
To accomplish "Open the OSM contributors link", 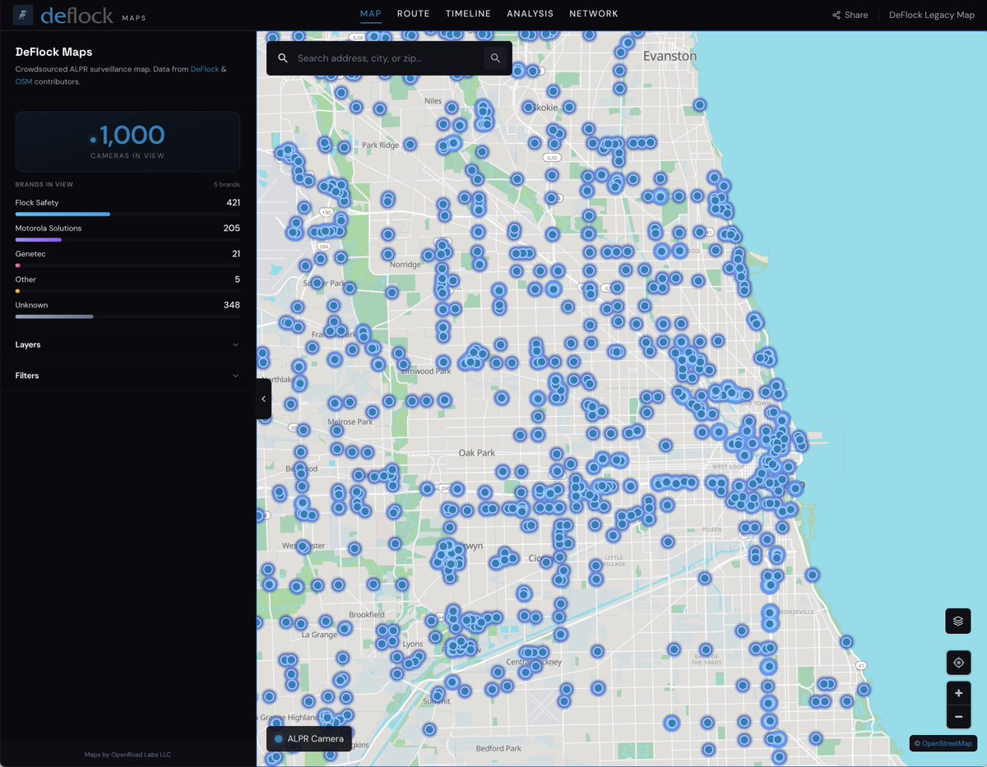I will pyautogui.click(x=23, y=81).
